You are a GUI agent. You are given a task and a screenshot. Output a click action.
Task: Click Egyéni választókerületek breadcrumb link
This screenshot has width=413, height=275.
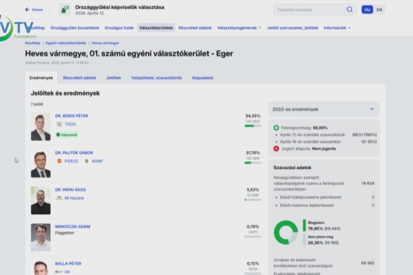coord(66,43)
